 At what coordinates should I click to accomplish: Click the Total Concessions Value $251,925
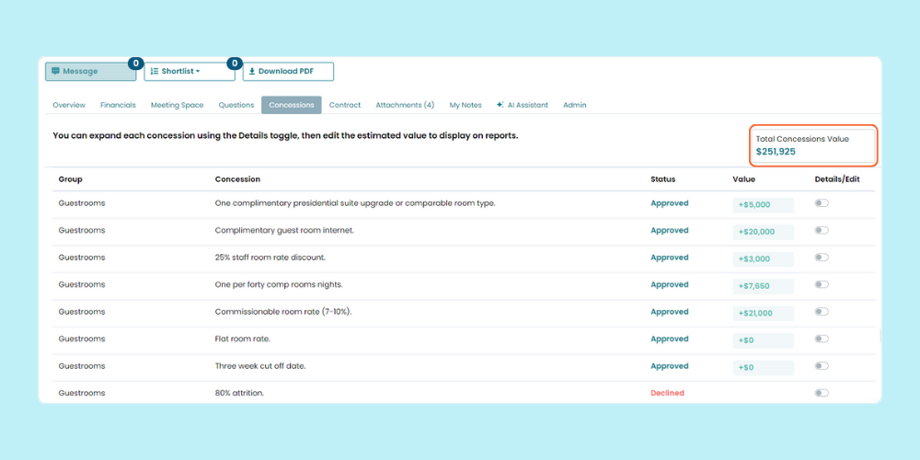(x=813, y=145)
